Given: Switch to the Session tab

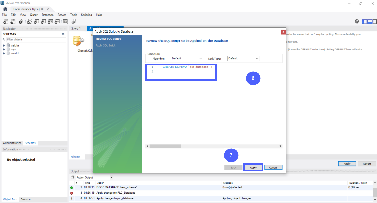Looking at the screenshot, I should tap(26, 199).
